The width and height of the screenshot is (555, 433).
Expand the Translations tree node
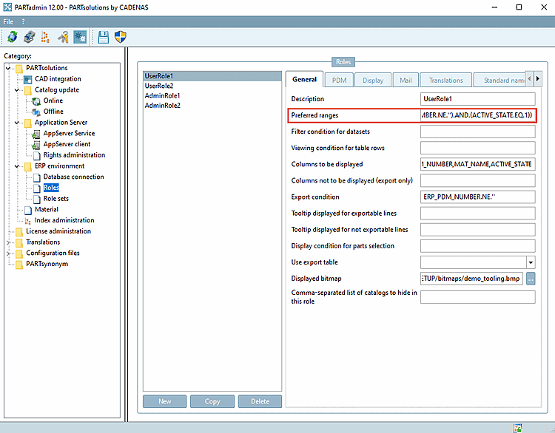click(x=8, y=242)
